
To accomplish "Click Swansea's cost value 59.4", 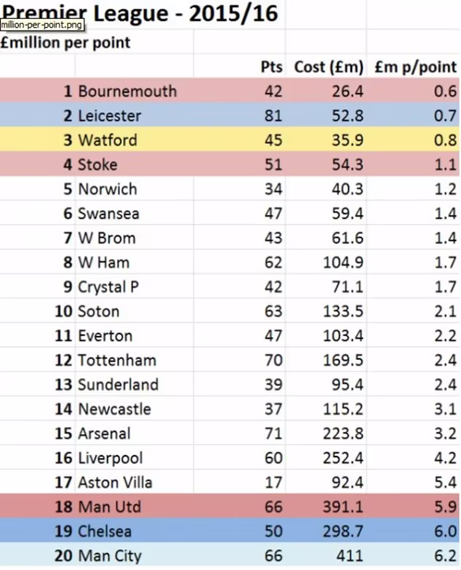I will point(348,214).
